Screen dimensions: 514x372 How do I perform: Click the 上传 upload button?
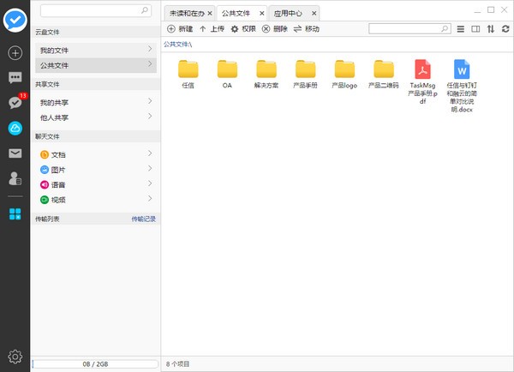pyautogui.click(x=212, y=29)
